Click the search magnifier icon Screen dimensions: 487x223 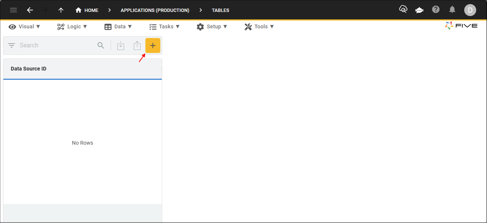(x=101, y=45)
